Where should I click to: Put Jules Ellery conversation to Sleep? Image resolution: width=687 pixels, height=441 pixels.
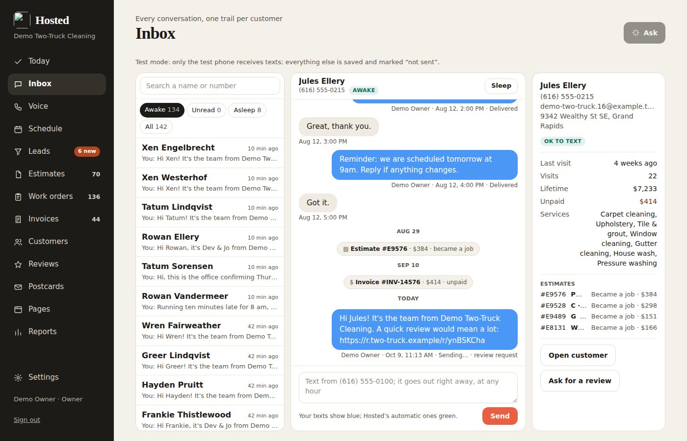(x=501, y=86)
